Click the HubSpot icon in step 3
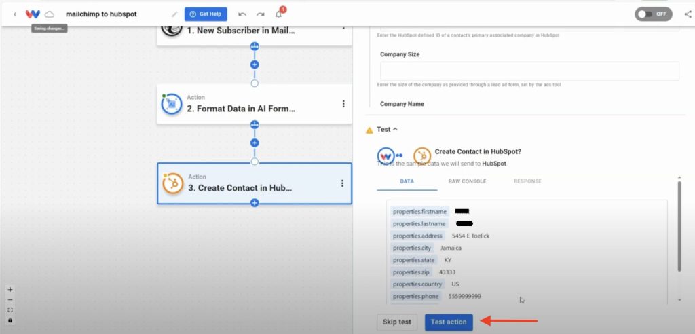Viewport: 695px width, 334px height. 173,183
